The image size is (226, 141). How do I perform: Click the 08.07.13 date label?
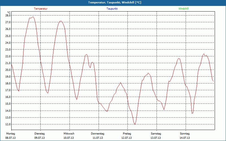(x=10, y=138)
